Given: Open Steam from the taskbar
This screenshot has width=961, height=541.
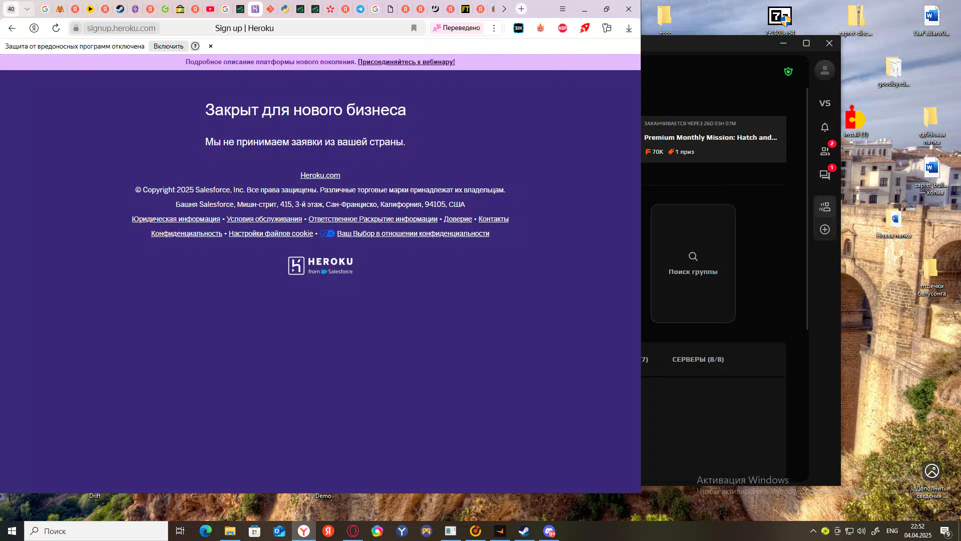Looking at the screenshot, I should [524, 531].
